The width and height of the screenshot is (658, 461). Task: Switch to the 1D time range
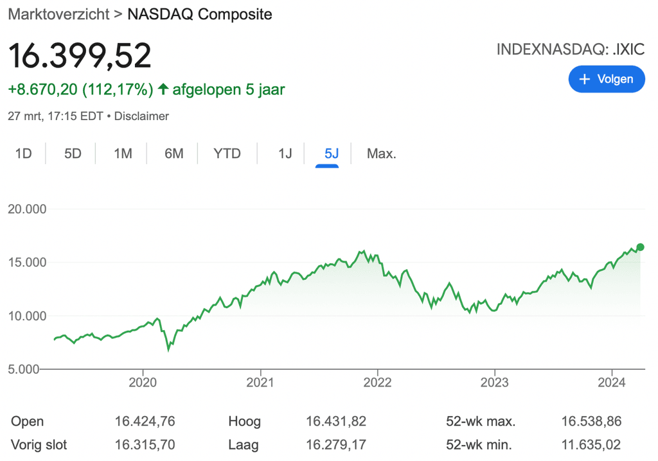tap(24, 153)
